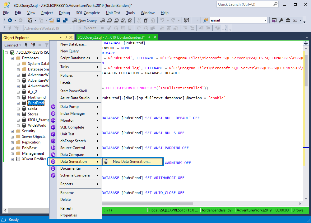
Task: Click the Navigate Backward arrow icon
Action: [10, 20]
